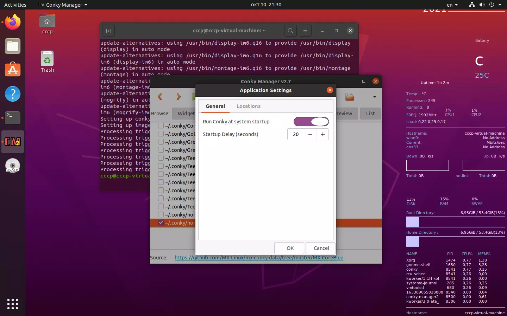Increase startup delay with plus button
The height and width of the screenshot is (316, 507).
pyautogui.click(x=323, y=134)
